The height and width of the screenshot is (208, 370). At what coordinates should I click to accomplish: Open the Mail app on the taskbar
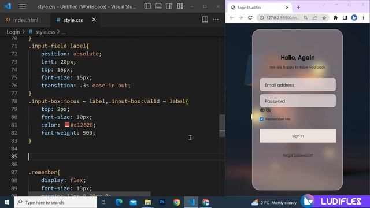coord(133,202)
